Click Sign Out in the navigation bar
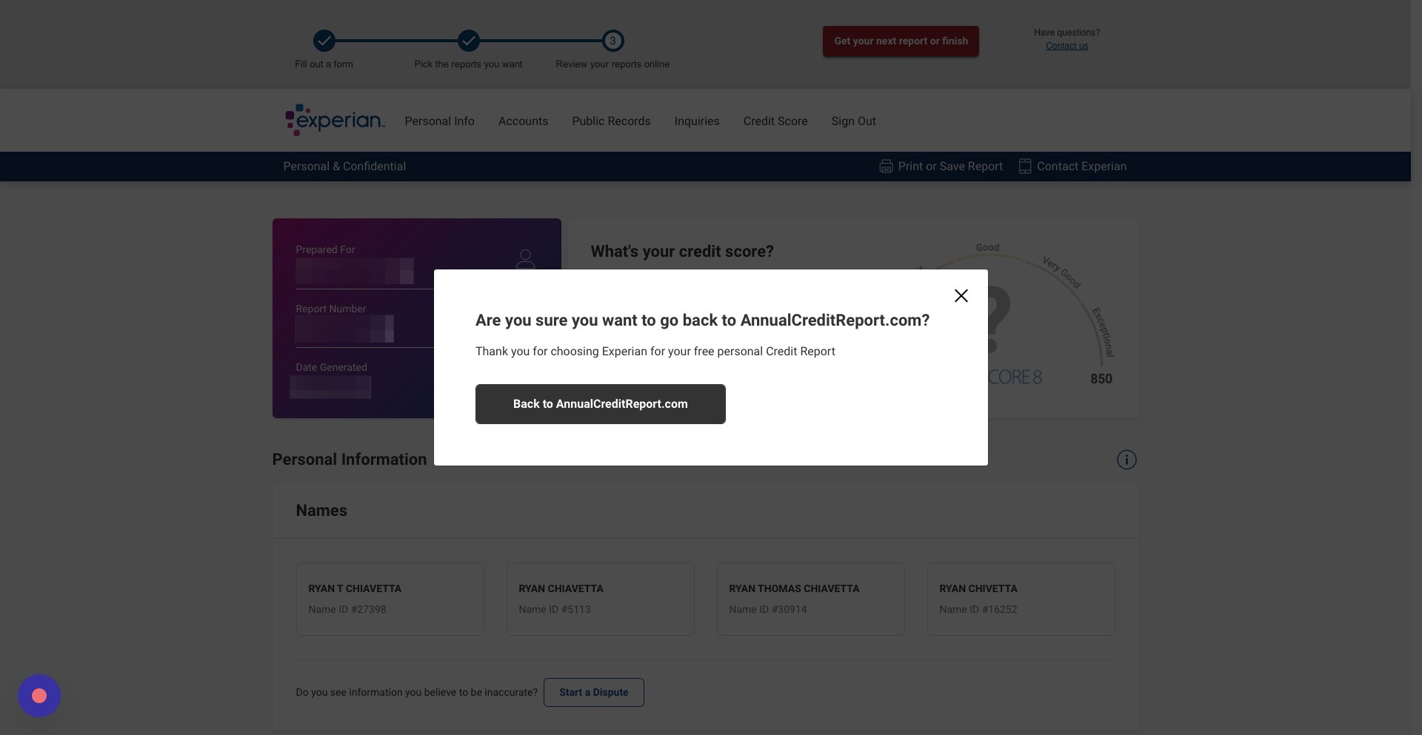Viewport: 1422px width, 735px height. (853, 121)
